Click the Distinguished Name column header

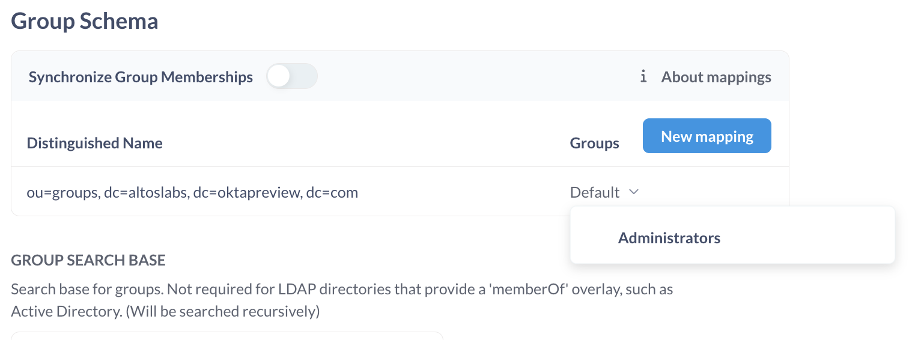(x=95, y=143)
